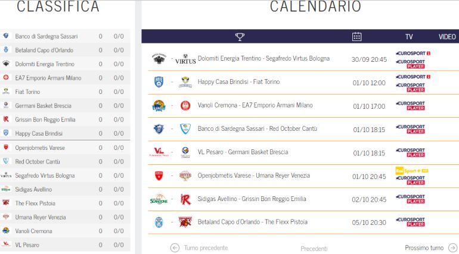Select Umana Reyer Venezia in standings
The width and height of the screenshot is (459, 254).
42,217
